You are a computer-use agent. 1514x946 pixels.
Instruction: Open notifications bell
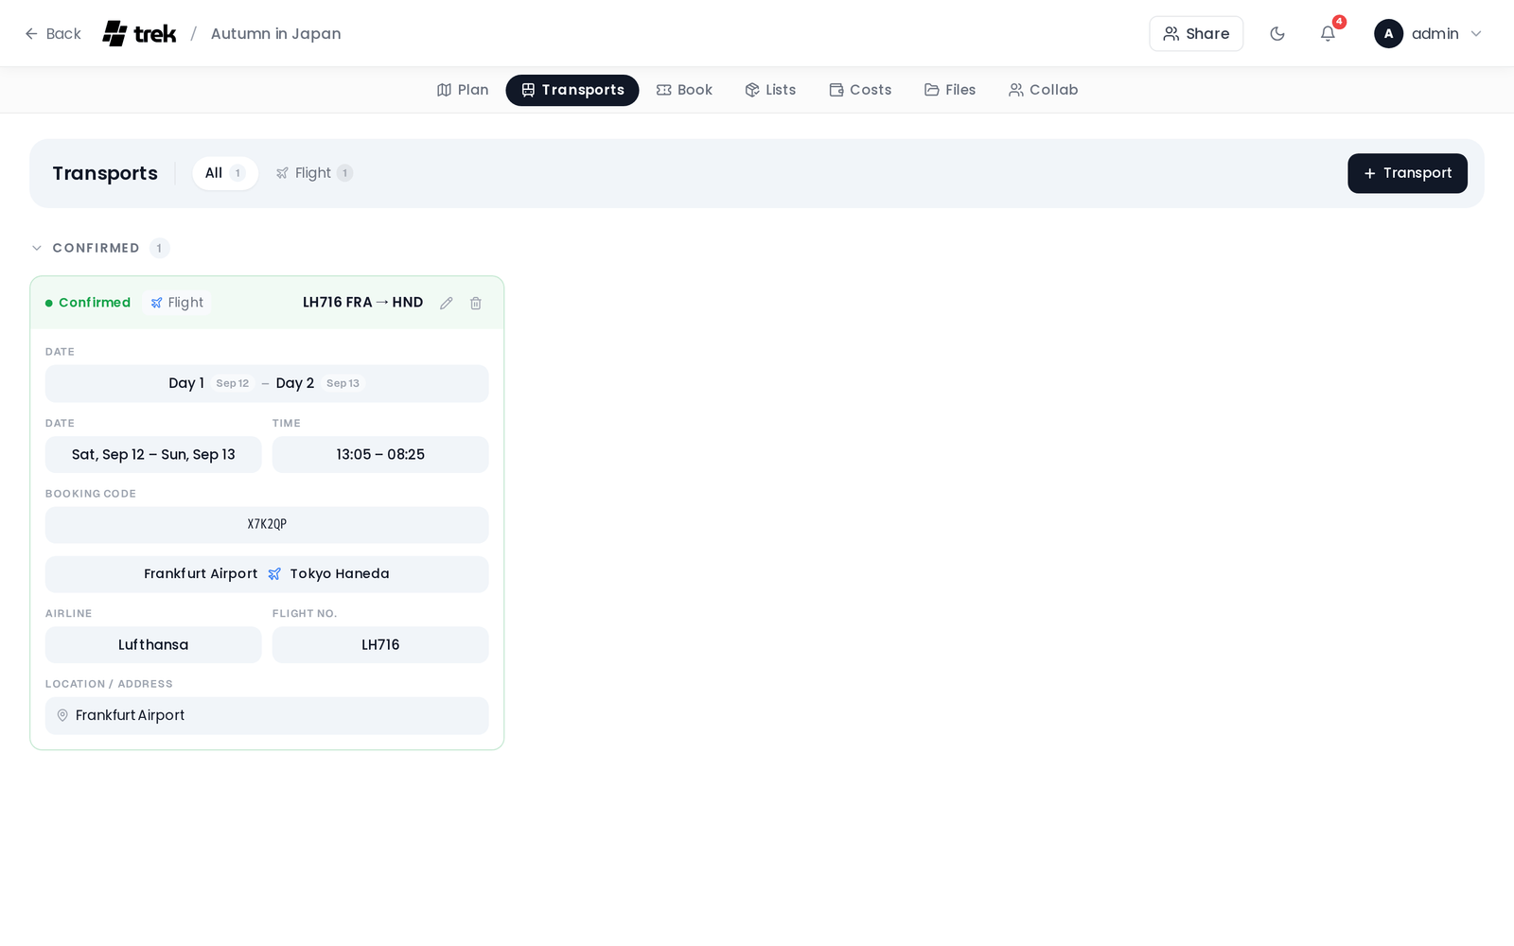click(1329, 34)
